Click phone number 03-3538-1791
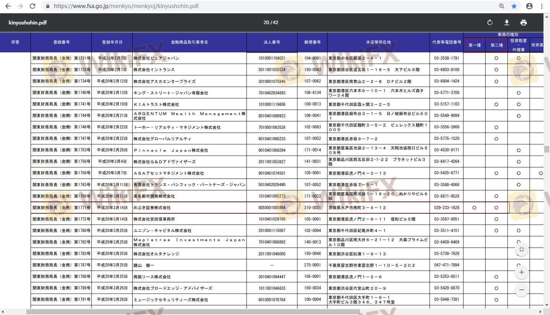The width and height of the screenshot is (550, 315). [447, 58]
